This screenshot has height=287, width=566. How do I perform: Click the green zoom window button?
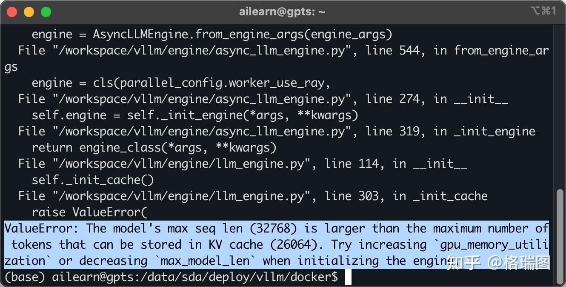click(x=46, y=12)
